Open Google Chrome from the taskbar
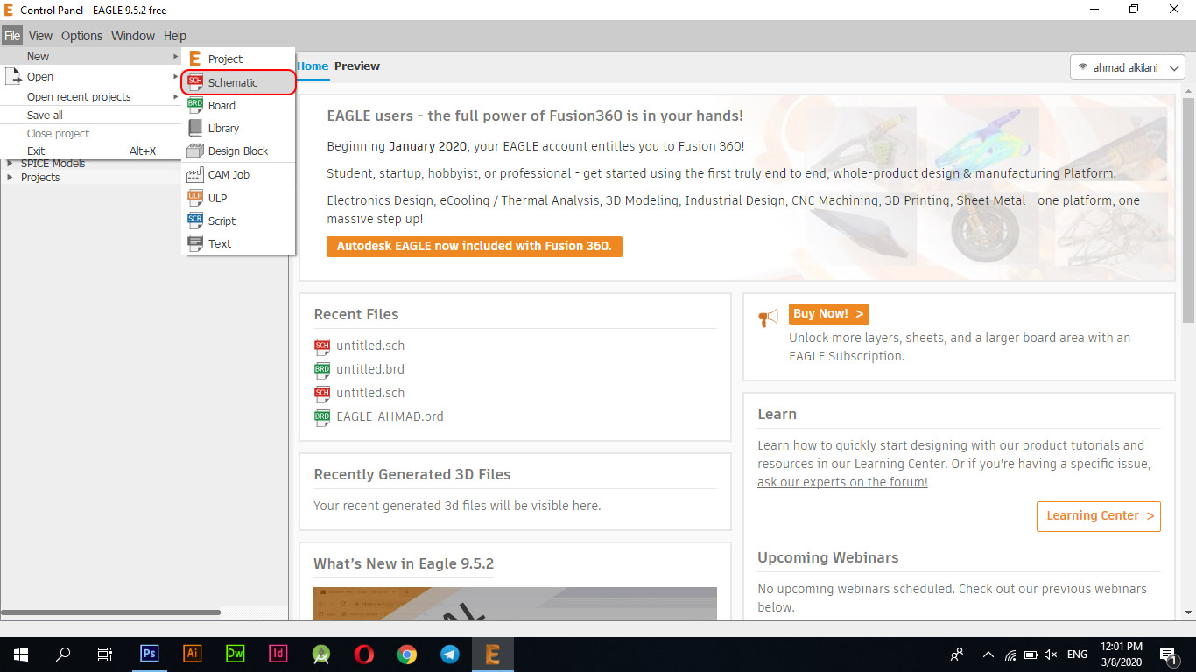Screen dimensions: 1196x672 [x=407, y=654]
